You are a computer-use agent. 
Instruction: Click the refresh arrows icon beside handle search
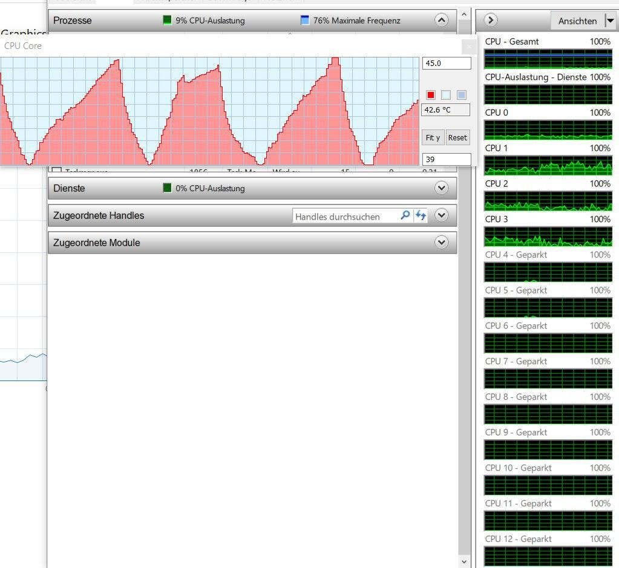click(421, 215)
